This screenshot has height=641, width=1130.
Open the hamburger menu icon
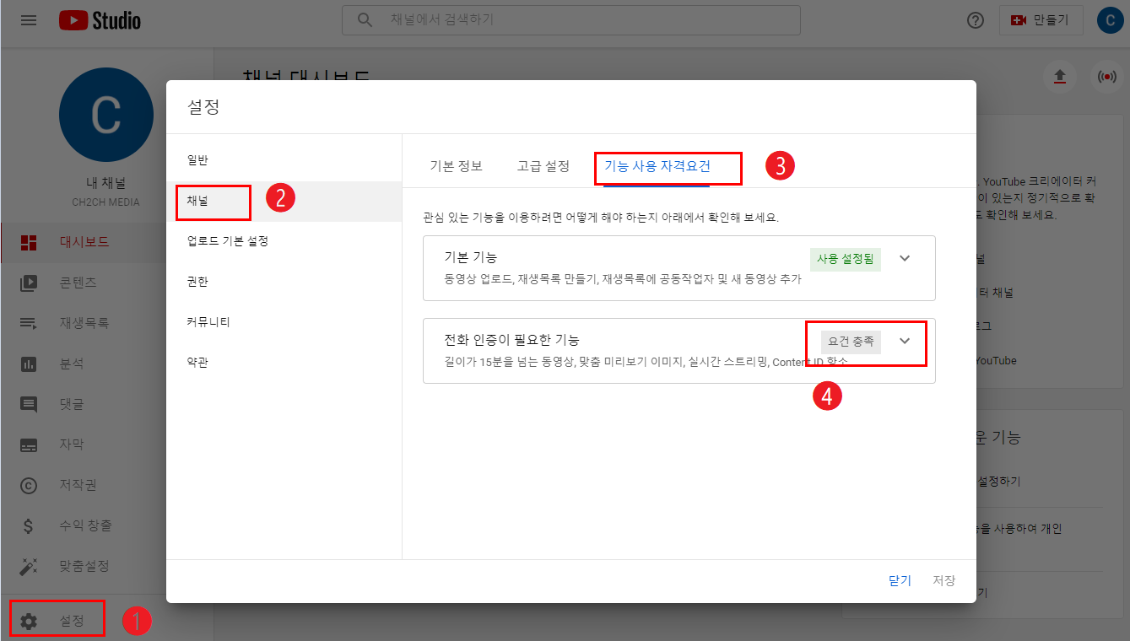click(x=29, y=20)
